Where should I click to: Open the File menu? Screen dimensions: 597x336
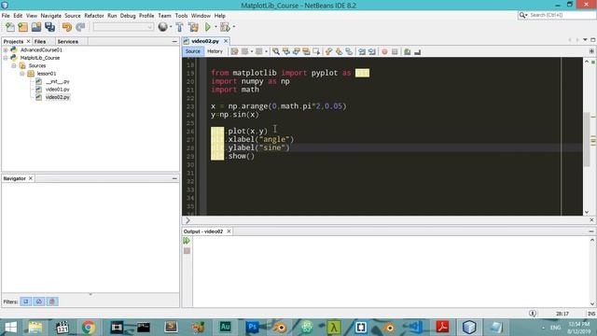click(x=6, y=16)
